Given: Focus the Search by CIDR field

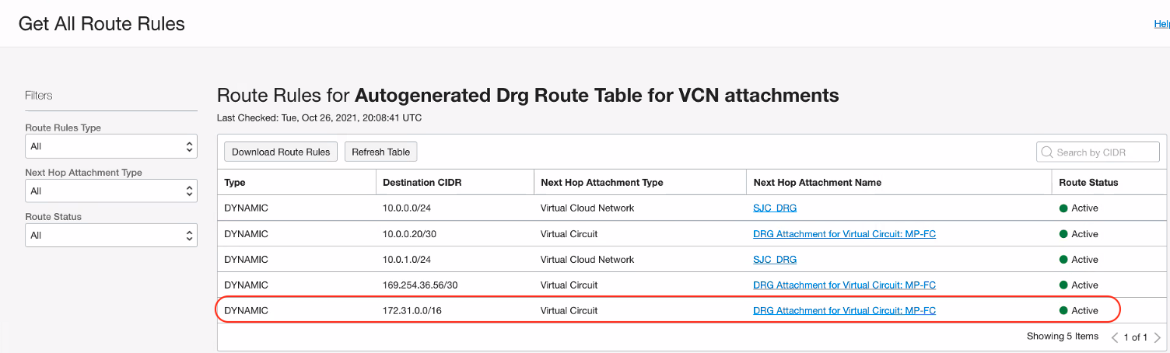Looking at the screenshot, I should (1105, 152).
